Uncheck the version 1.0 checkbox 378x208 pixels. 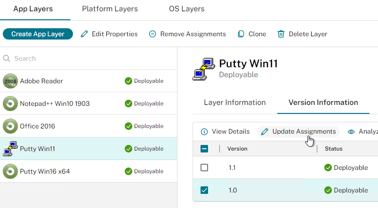tap(204, 190)
